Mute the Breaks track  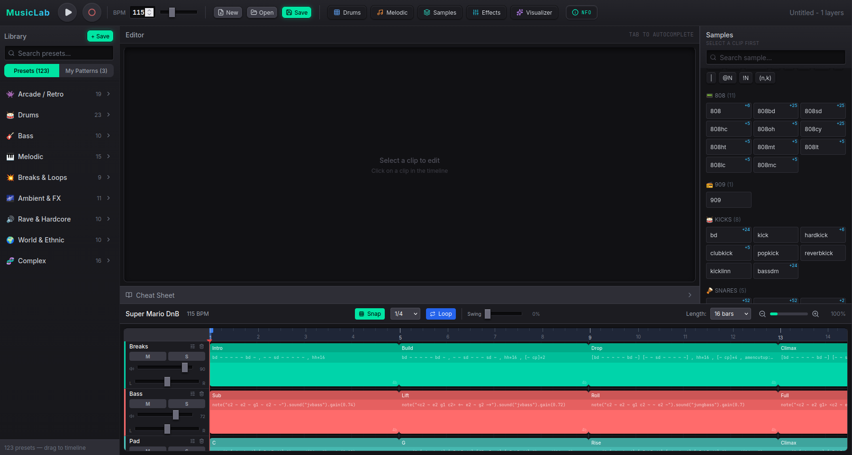(148, 357)
